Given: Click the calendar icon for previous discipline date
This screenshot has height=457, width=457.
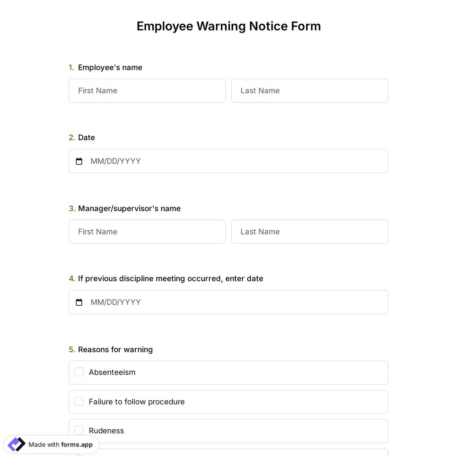Looking at the screenshot, I should click(79, 302).
